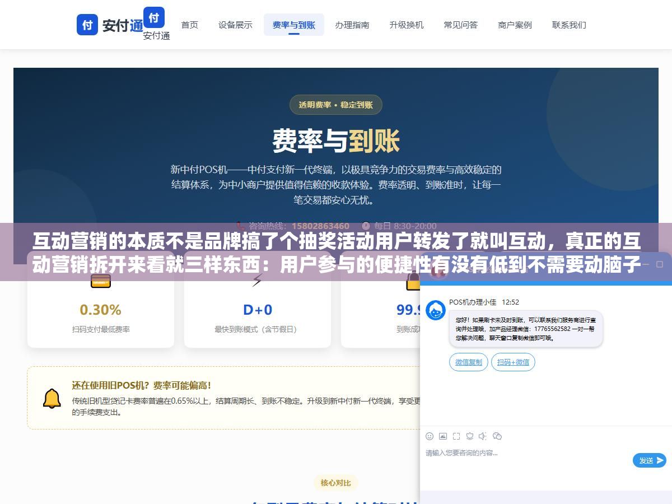Screen dimensions: 672x504
Task: Click the 微信复制 button in chat
Action: [469, 362]
